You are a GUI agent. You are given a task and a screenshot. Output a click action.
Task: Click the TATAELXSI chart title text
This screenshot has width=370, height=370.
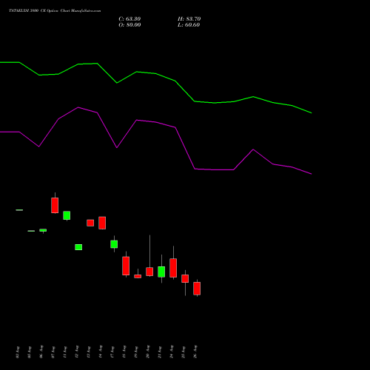tap(55, 11)
